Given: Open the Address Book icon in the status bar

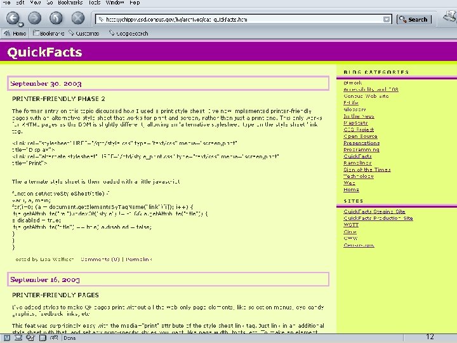Looking at the screenshot, I should point(43,338).
